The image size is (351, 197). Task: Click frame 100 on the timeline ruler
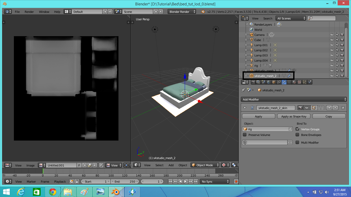coord(111,176)
